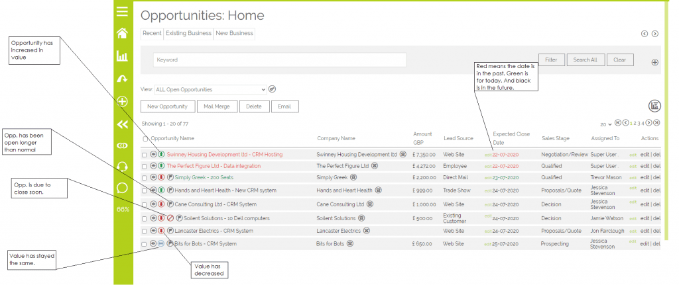
Task: Open the bar chart reports icon
Action: click(x=122, y=56)
